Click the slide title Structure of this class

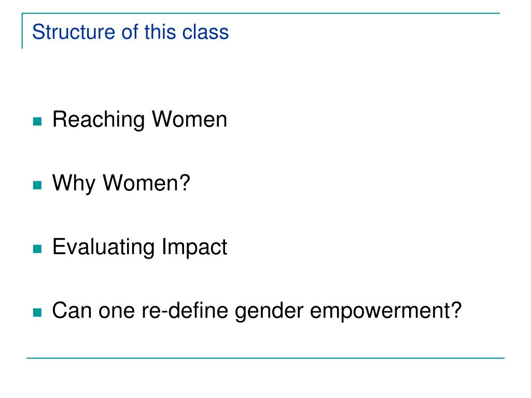coord(130,32)
